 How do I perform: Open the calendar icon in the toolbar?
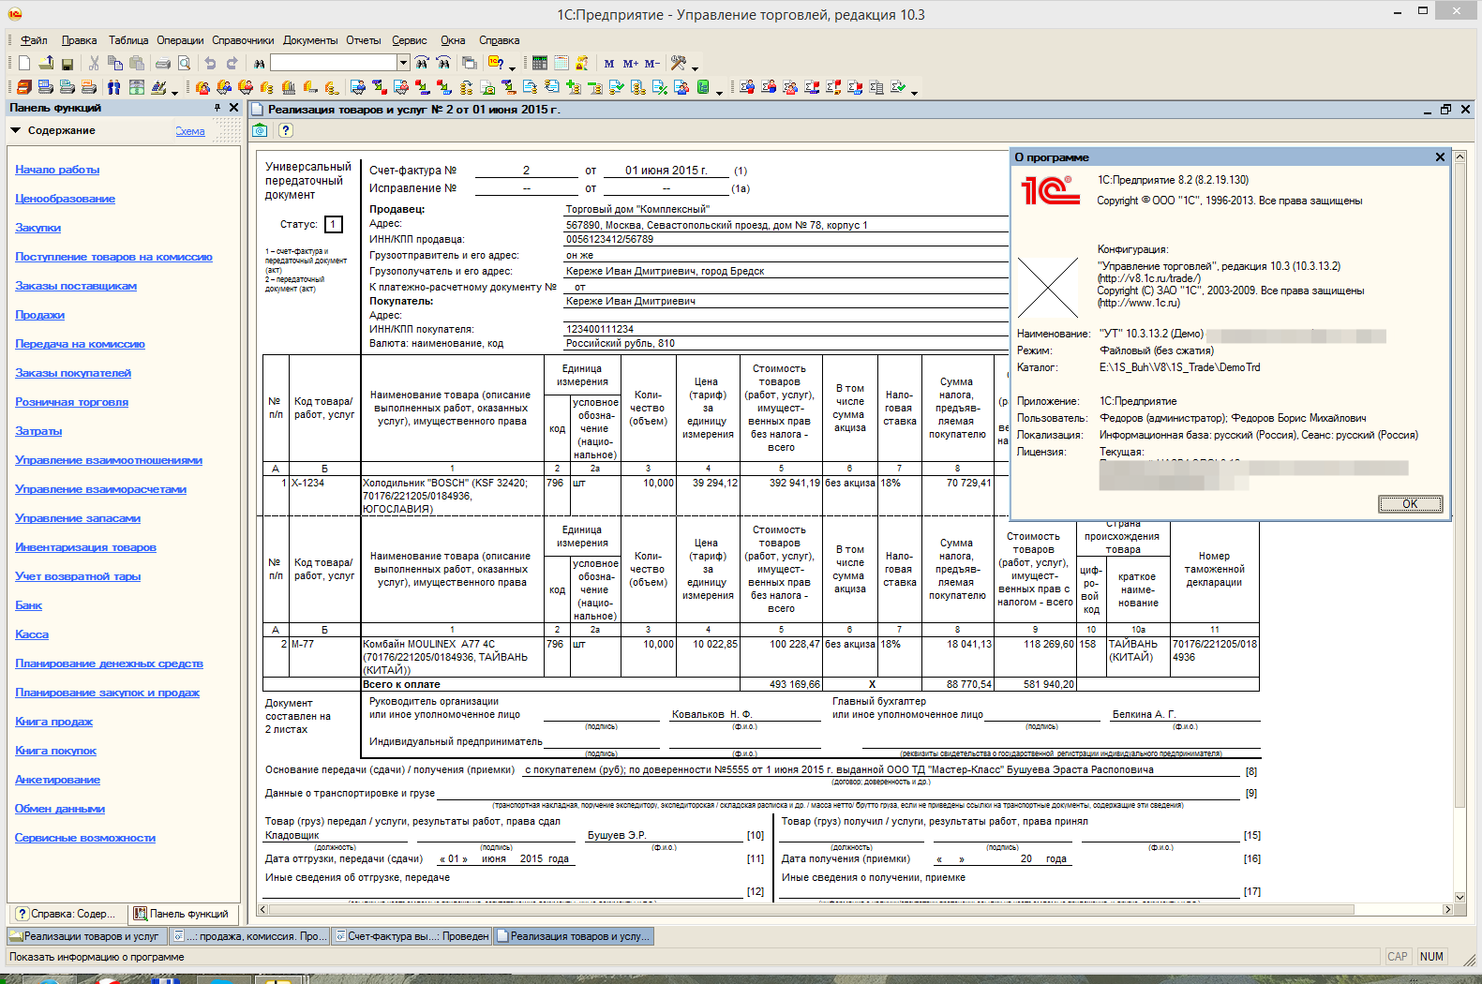[x=561, y=63]
